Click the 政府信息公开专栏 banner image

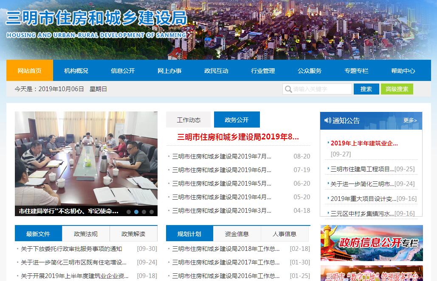click(x=372, y=243)
